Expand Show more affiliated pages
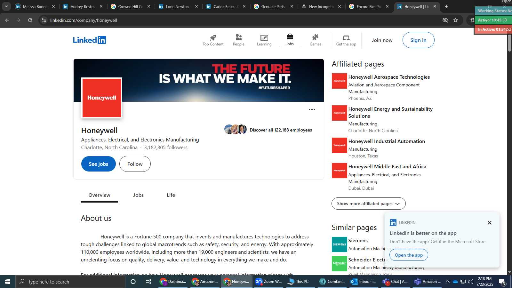This screenshot has height=288, width=512. click(x=368, y=204)
